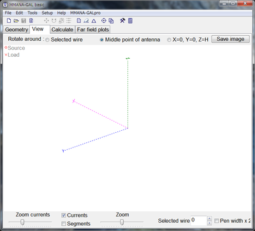Click the Selected wire number field
The image size is (255, 231).
pyautogui.click(x=199, y=220)
